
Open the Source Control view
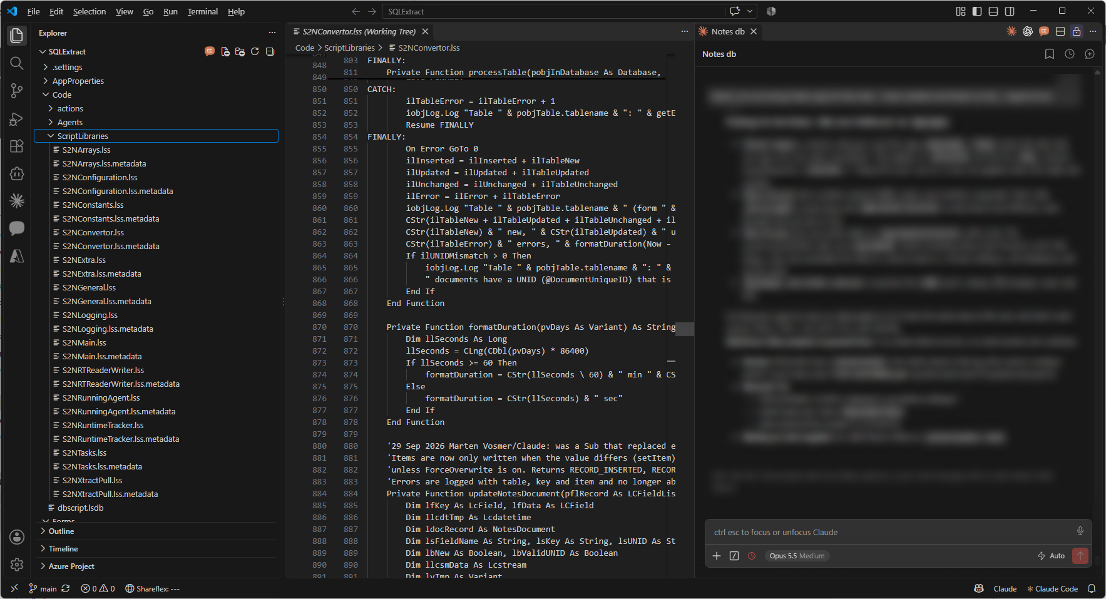[x=17, y=91]
